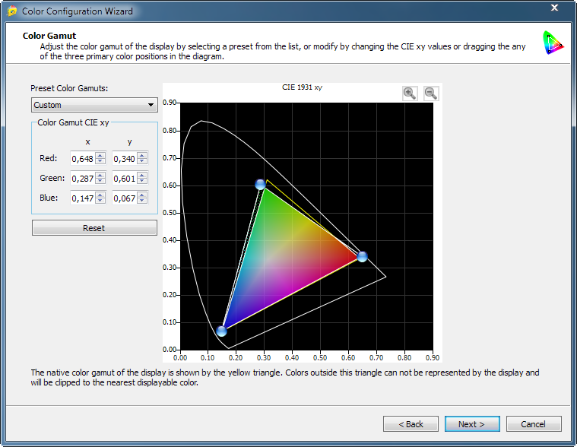
Task: Decrease the Blue y value
Action: pos(142,201)
